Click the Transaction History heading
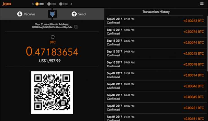This screenshot has height=121, width=208. point(156,12)
